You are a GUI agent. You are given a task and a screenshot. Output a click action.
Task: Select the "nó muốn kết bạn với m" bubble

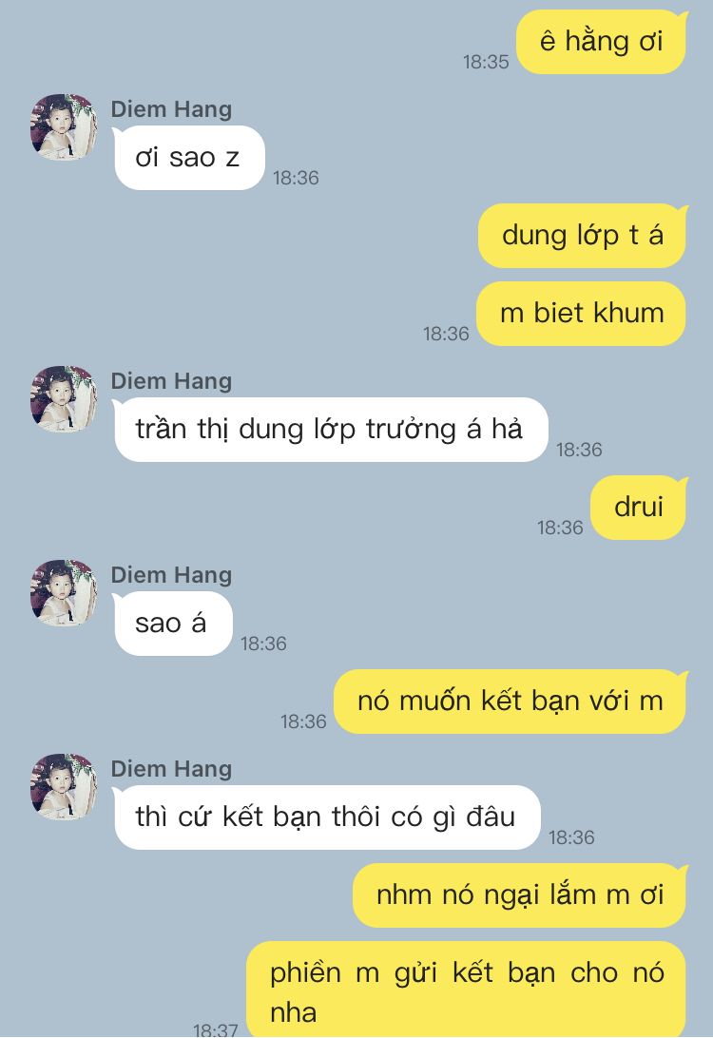pyautogui.click(x=510, y=702)
